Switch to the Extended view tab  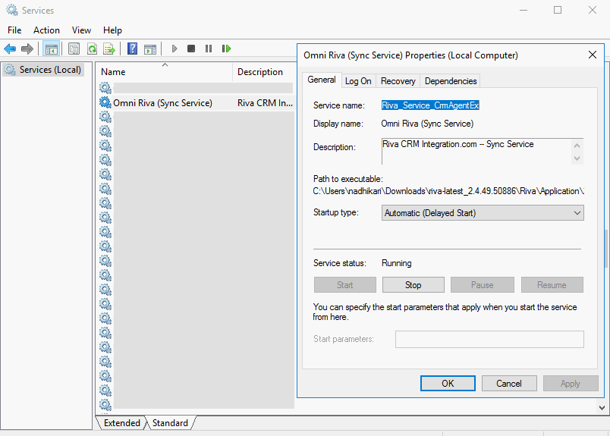[121, 423]
